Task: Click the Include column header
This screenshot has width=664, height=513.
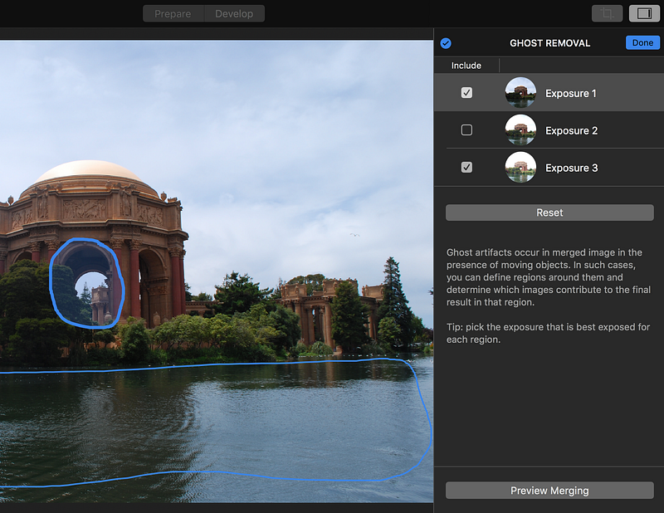Action: (x=466, y=66)
